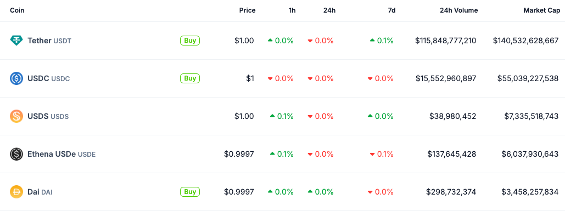Open the Tether USDT coin page link

click(49, 41)
